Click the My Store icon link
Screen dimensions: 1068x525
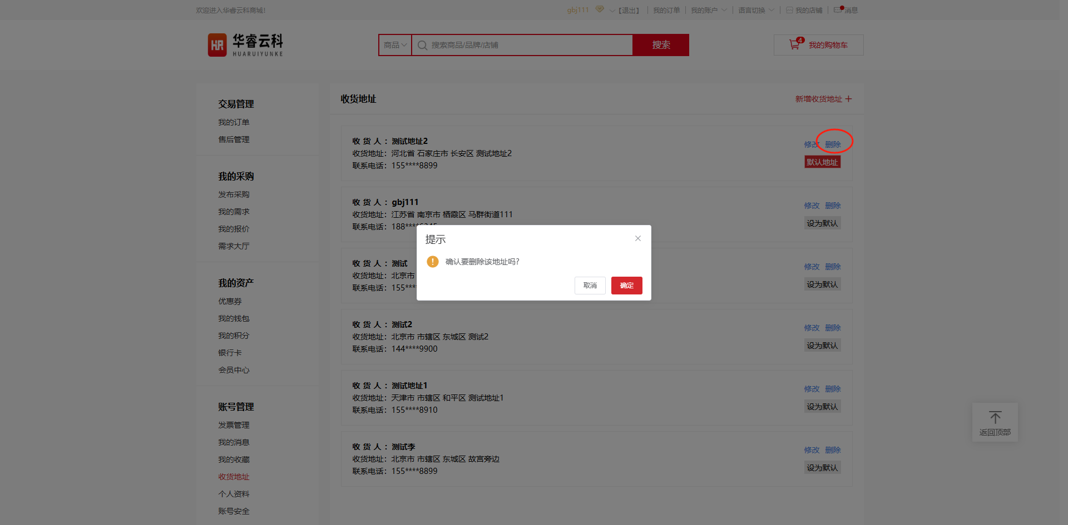click(x=789, y=10)
